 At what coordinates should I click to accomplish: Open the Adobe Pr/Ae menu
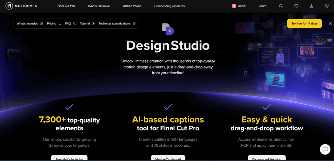pos(132,6)
